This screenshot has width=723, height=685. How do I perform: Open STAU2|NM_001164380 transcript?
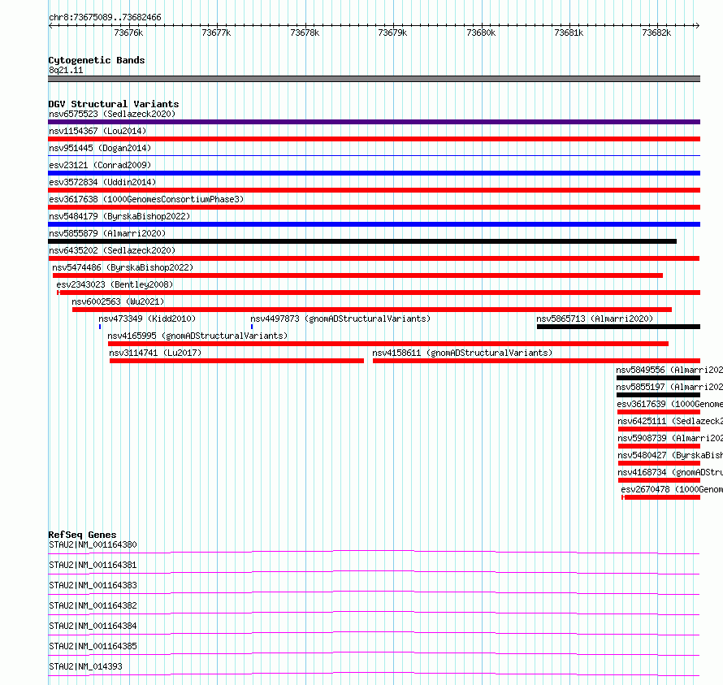point(93,544)
